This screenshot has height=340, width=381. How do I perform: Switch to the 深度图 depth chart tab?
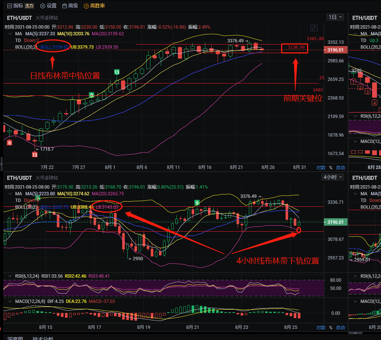pos(15,338)
